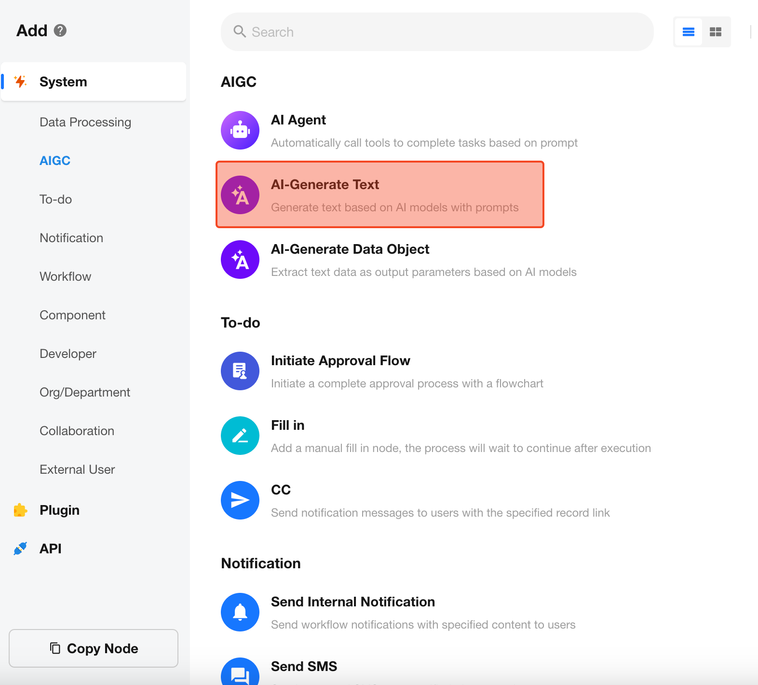
Task: Pick the Fill in pencil icon
Action: tap(240, 436)
